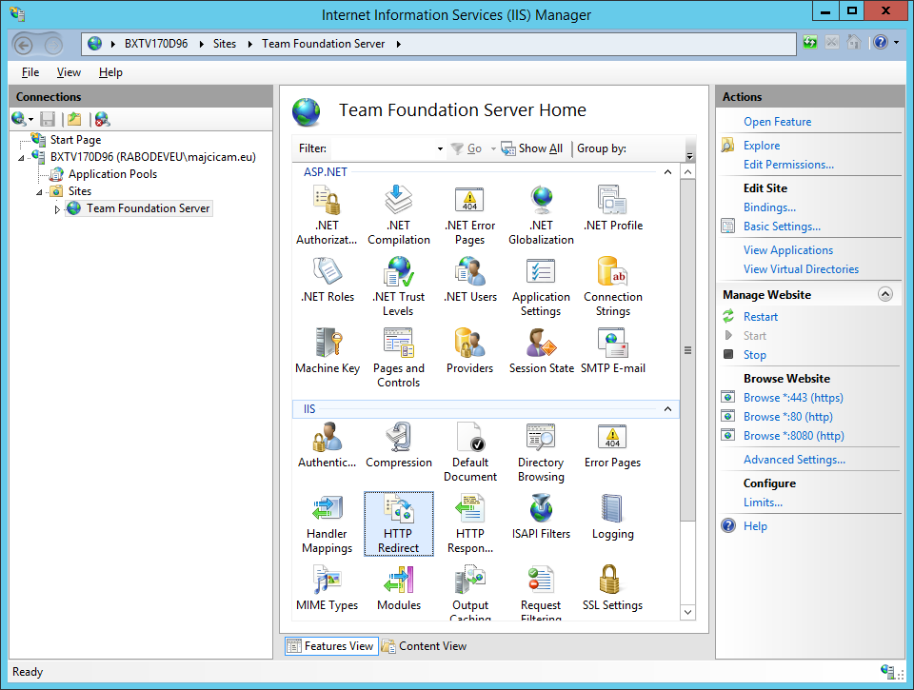Click Show All in filter bar
914x690 pixels.
point(532,148)
